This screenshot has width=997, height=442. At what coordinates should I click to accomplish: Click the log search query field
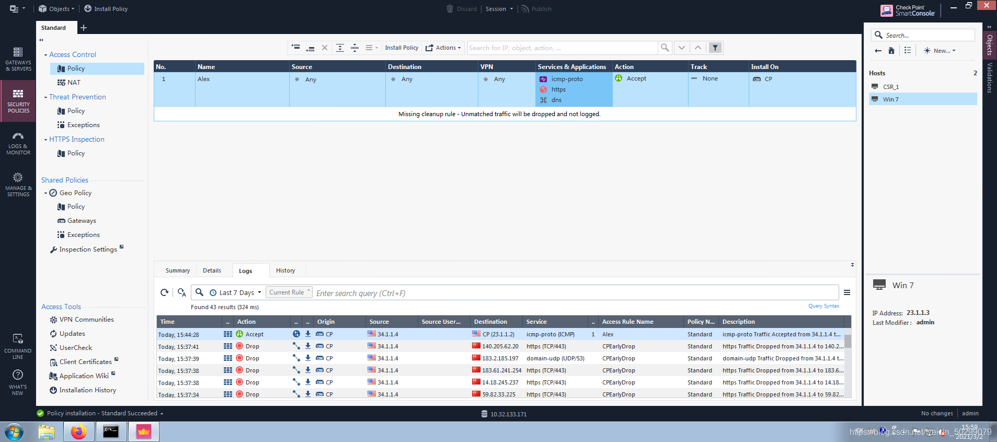click(575, 293)
